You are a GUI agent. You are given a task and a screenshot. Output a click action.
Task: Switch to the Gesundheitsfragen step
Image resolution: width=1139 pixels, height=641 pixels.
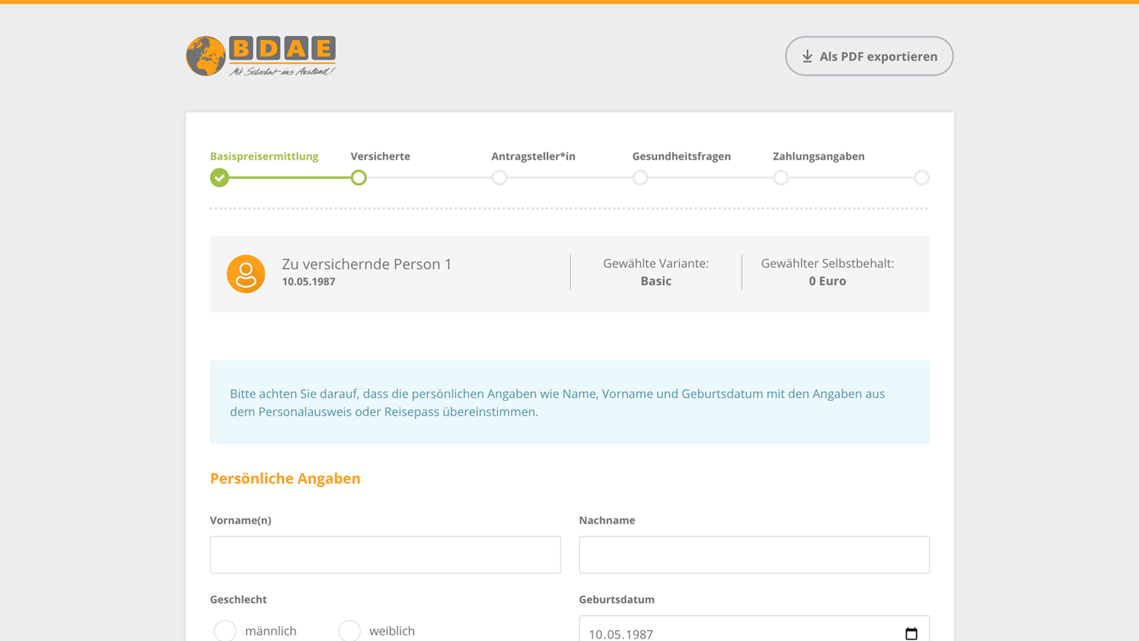coord(681,156)
